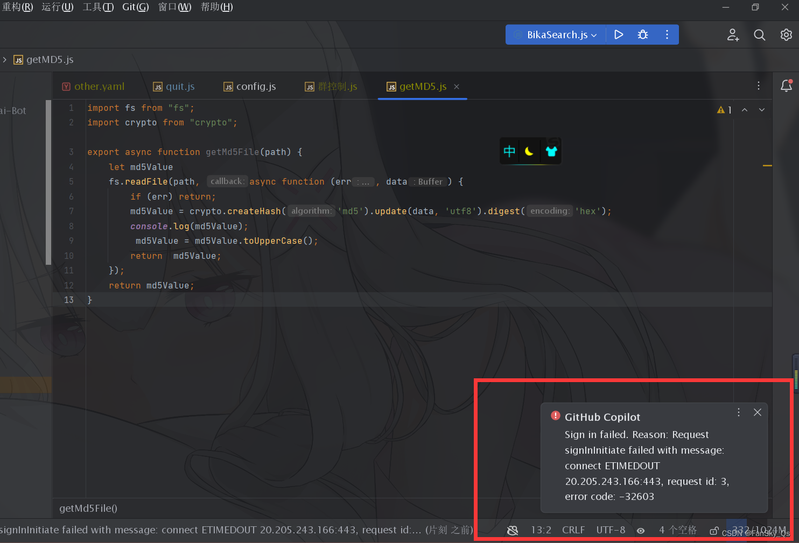Close the getMD5.js tab

pyautogui.click(x=457, y=87)
